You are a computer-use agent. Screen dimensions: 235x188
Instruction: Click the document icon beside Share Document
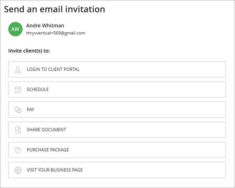18,130
